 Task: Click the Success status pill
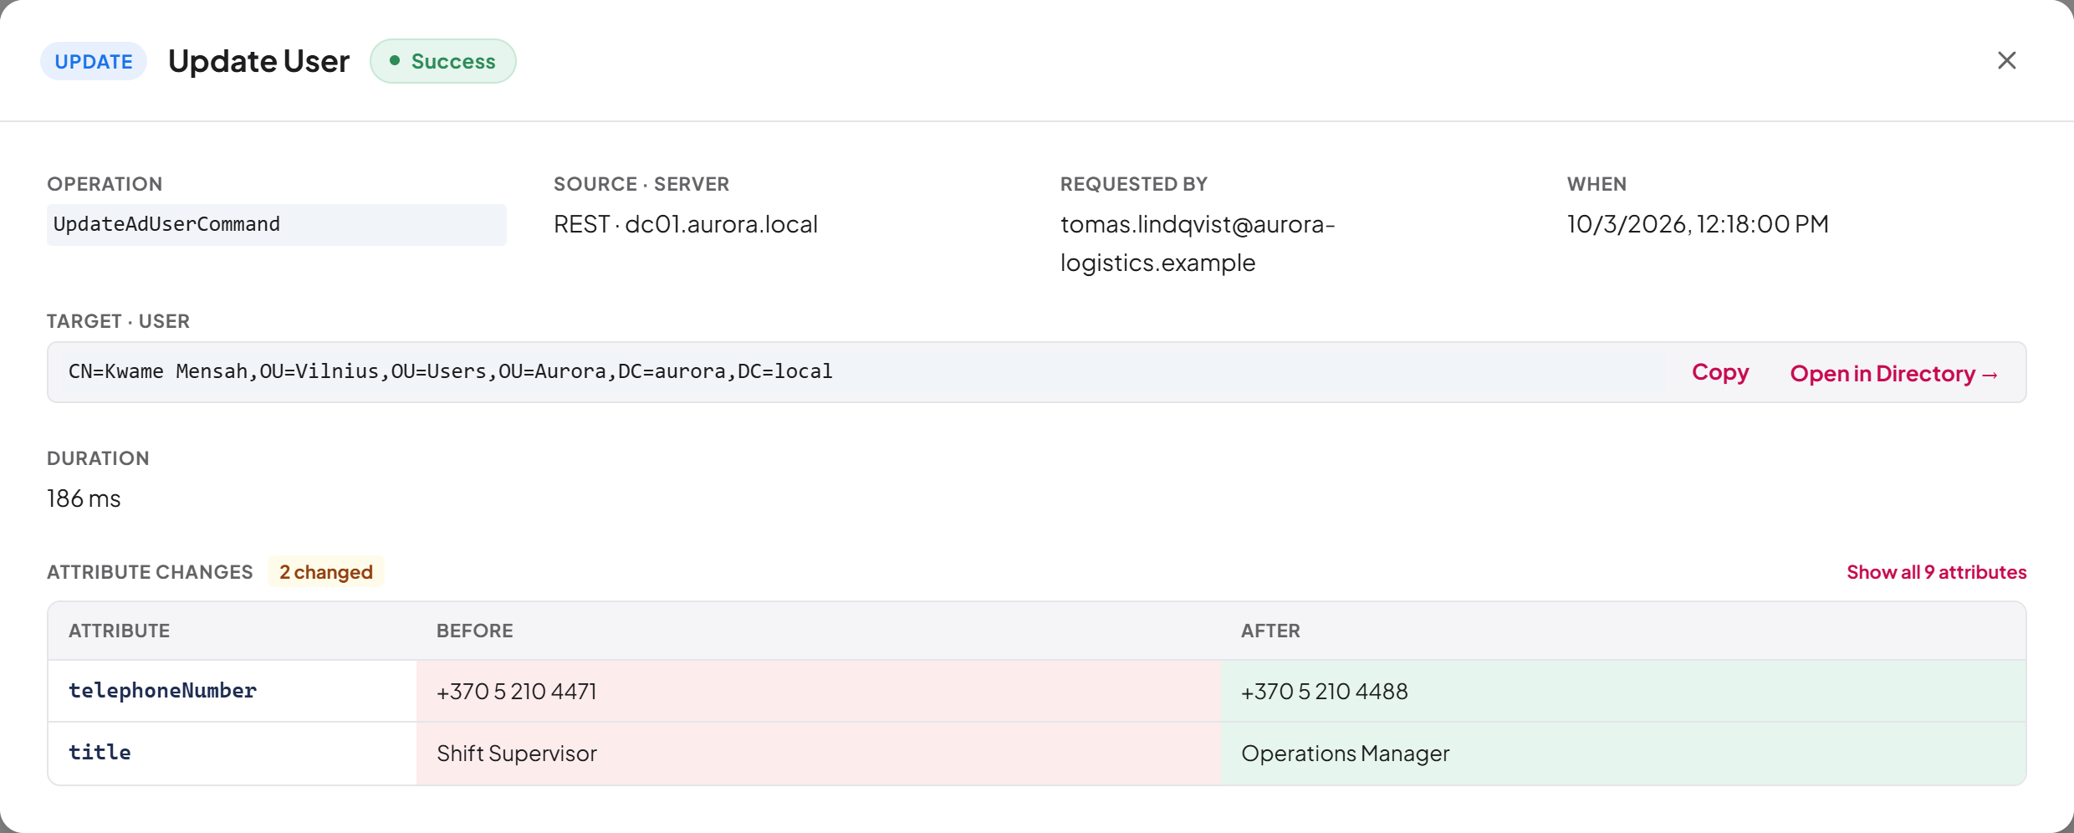pyautogui.click(x=442, y=61)
